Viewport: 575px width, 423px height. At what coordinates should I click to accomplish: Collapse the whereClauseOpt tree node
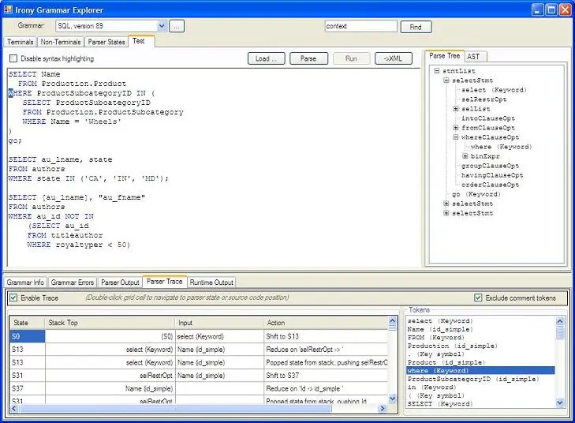(x=456, y=137)
